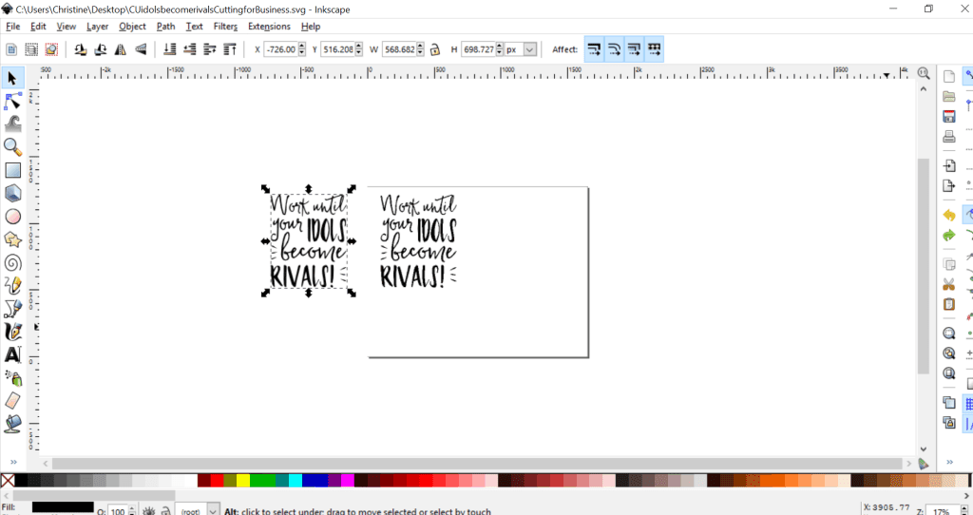Open the Path menu

[x=165, y=27]
